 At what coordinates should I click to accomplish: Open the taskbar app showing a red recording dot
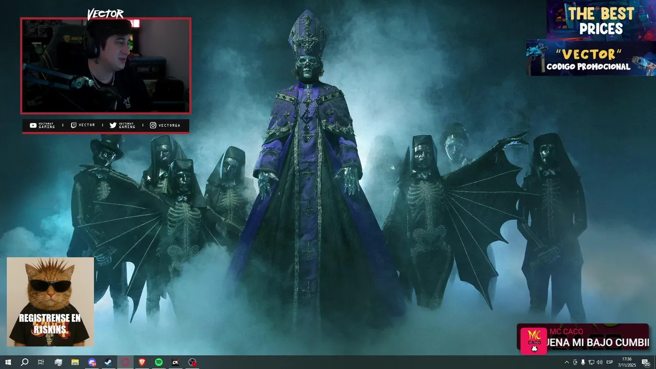click(192, 362)
